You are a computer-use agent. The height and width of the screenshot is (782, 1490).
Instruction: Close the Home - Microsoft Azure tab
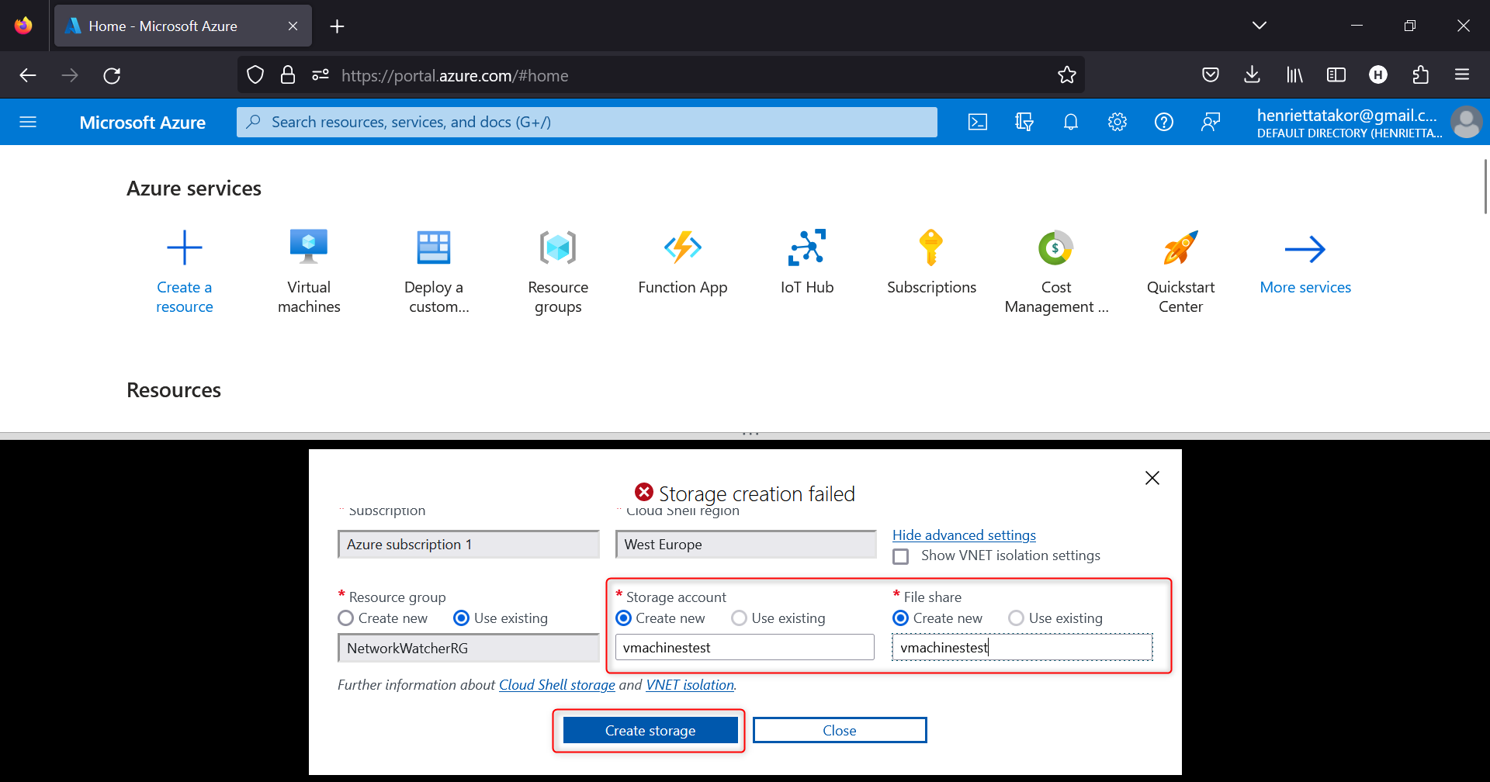point(293,26)
